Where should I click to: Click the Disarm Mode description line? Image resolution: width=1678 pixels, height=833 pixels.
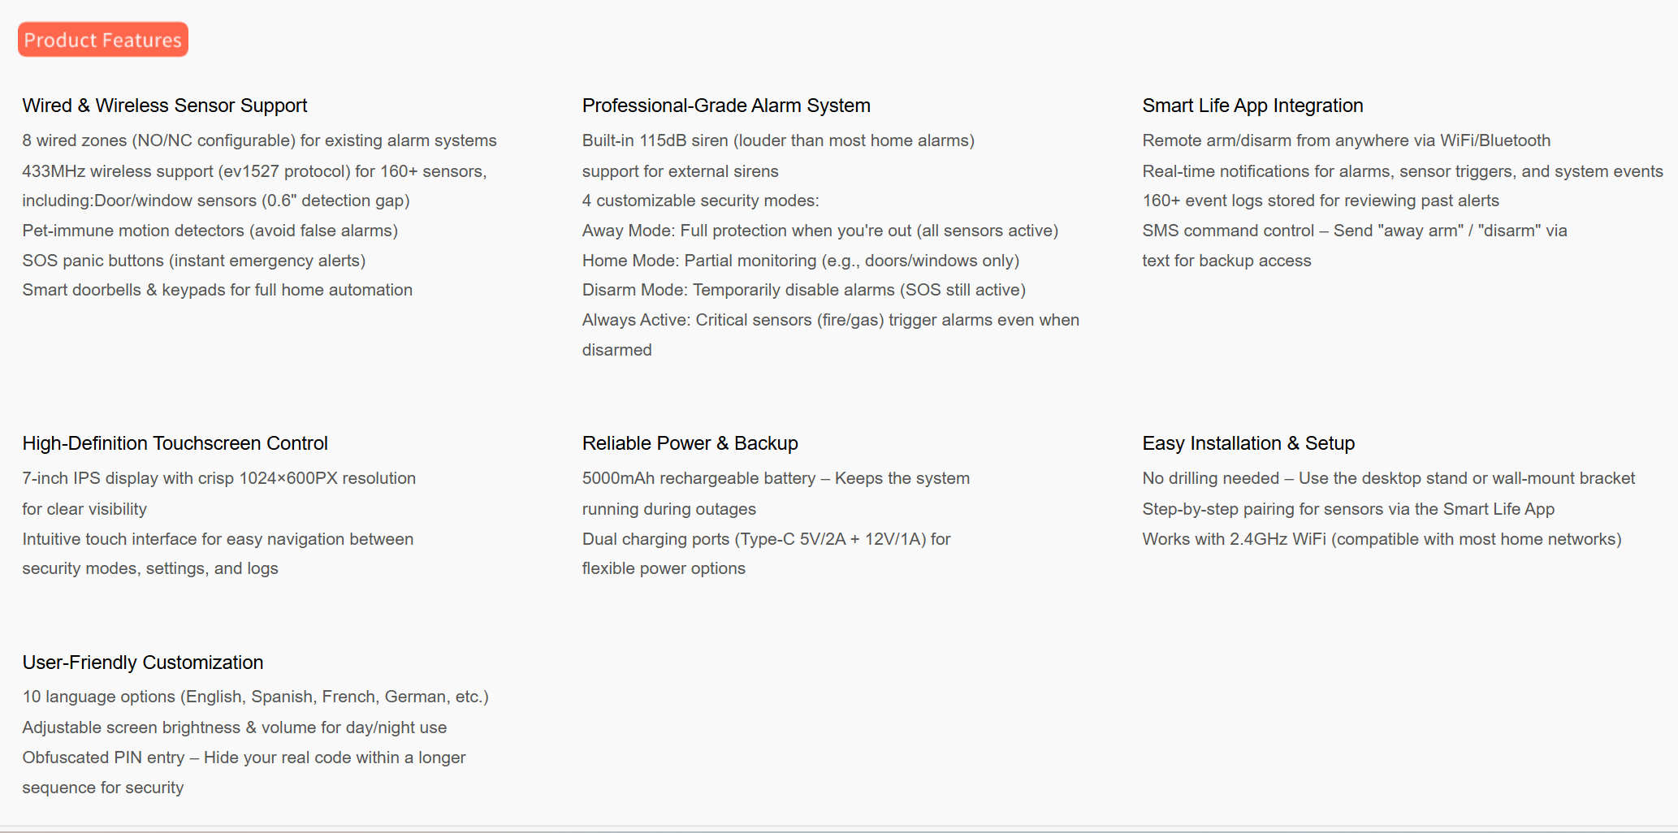(803, 290)
